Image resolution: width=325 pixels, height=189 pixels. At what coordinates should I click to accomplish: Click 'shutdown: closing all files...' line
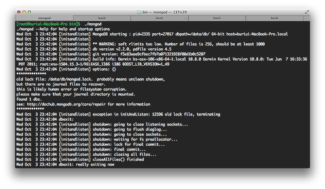tap(86, 154)
